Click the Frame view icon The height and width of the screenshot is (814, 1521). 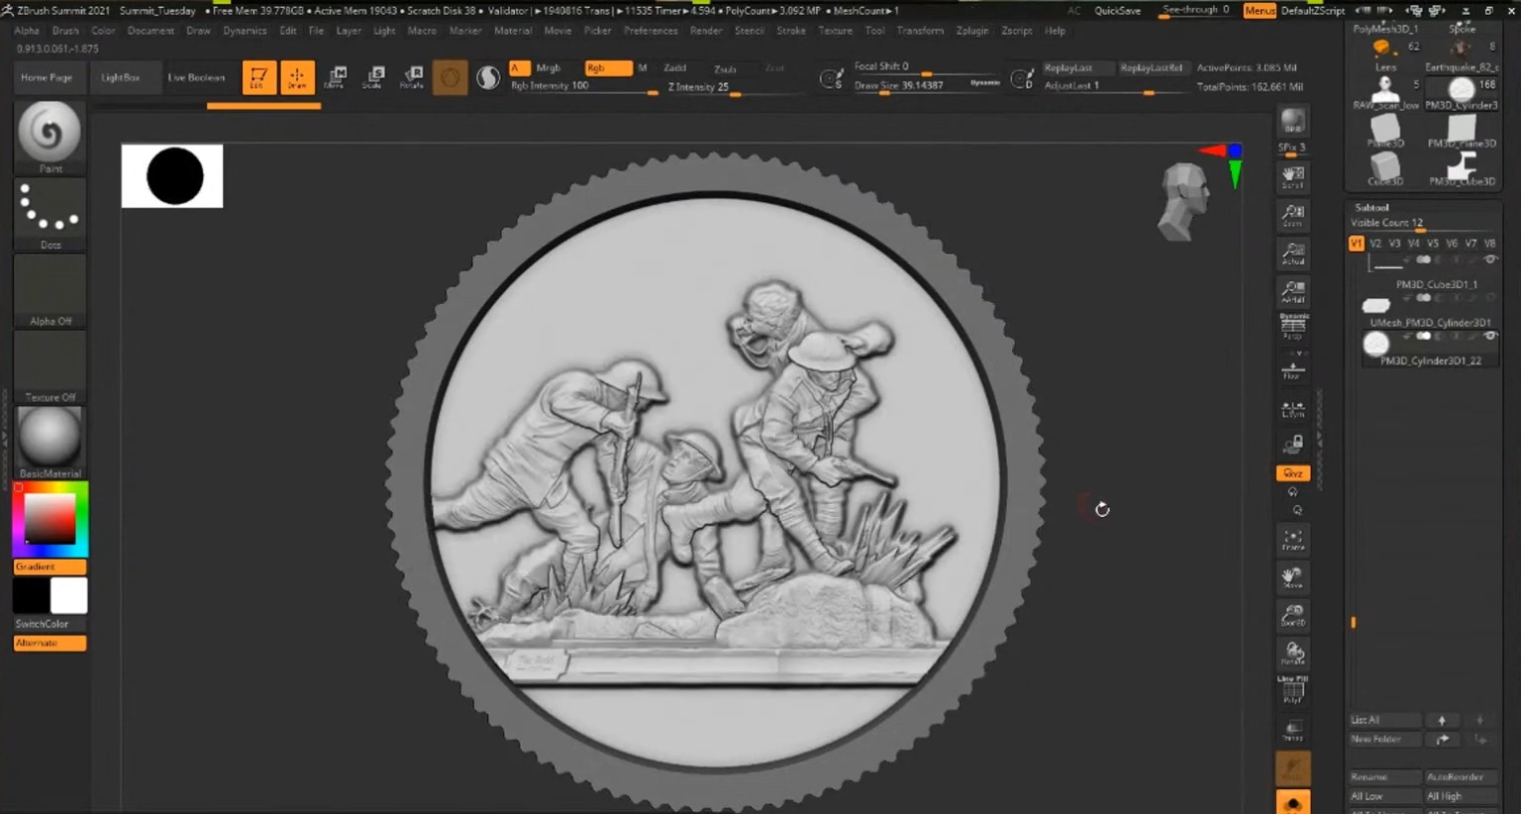(x=1292, y=539)
